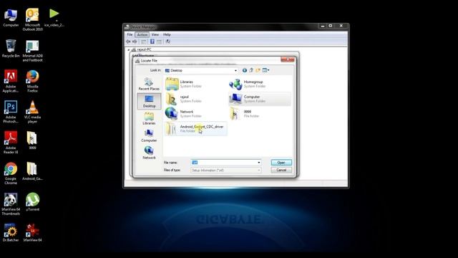
Task: Choose Desktop in the dialog places sidebar
Action: pos(149,101)
